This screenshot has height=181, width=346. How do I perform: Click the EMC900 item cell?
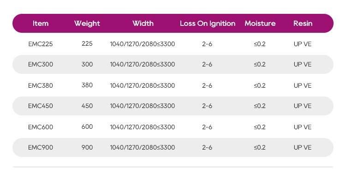(41, 147)
